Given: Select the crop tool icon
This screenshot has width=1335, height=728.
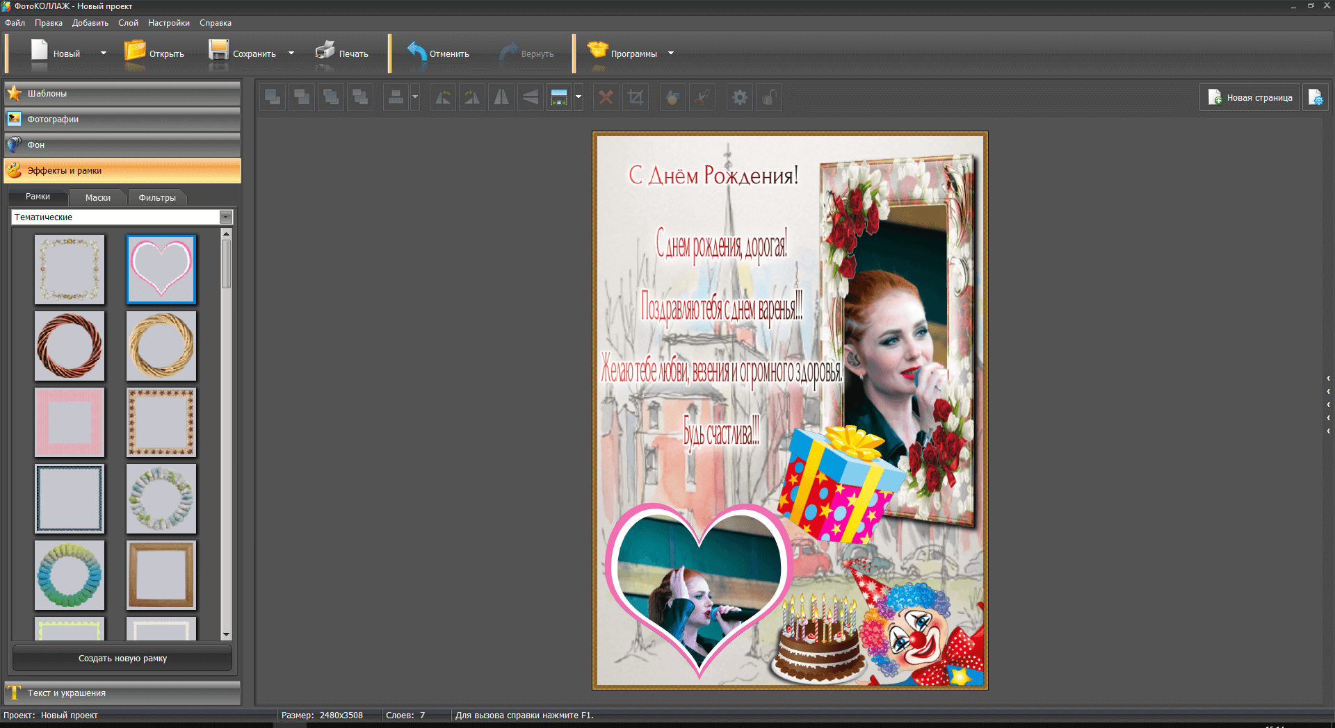Looking at the screenshot, I should pyautogui.click(x=636, y=97).
